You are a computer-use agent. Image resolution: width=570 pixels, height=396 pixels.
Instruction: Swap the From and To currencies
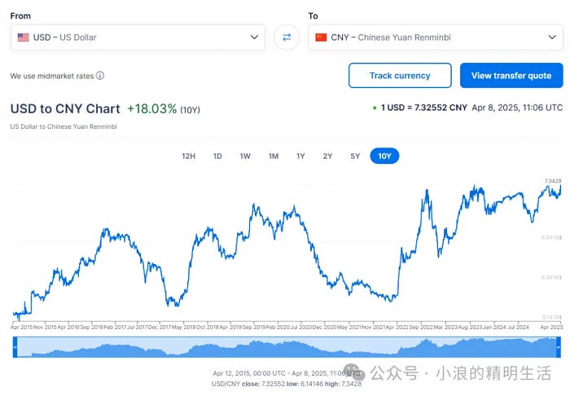(287, 37)
